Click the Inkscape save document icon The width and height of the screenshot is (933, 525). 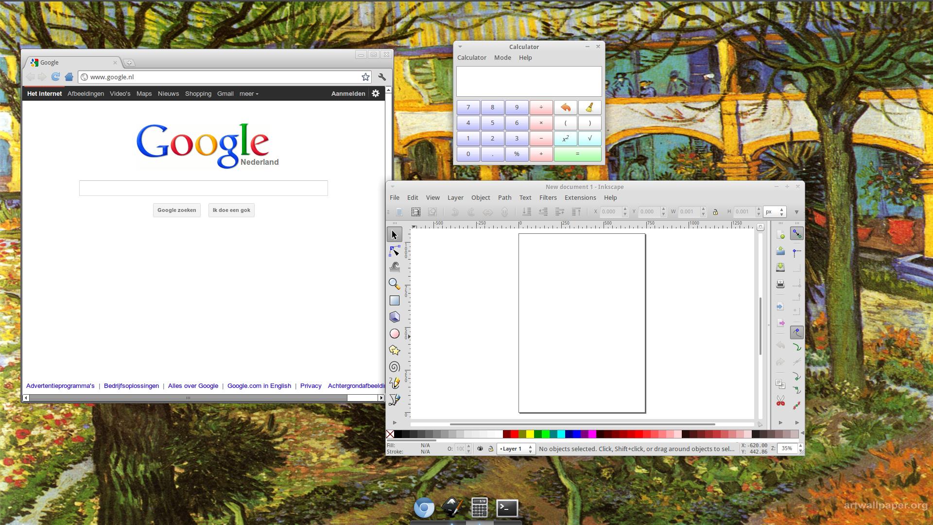780,267
